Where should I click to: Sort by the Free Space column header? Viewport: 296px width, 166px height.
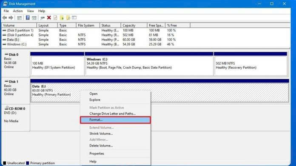156,25
